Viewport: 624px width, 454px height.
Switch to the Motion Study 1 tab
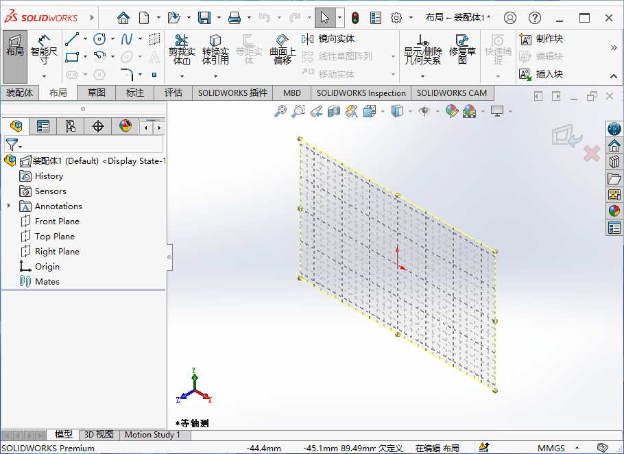[x=154, y=435]
